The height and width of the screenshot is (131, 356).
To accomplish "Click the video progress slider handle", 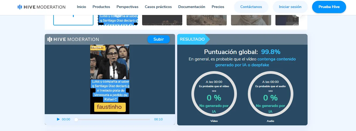I will pos(76,120).
